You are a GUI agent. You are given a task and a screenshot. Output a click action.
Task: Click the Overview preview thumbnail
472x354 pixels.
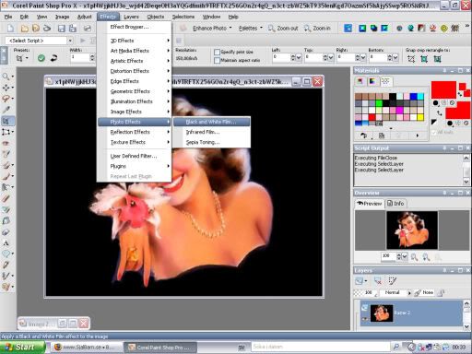tap(412, 230)
